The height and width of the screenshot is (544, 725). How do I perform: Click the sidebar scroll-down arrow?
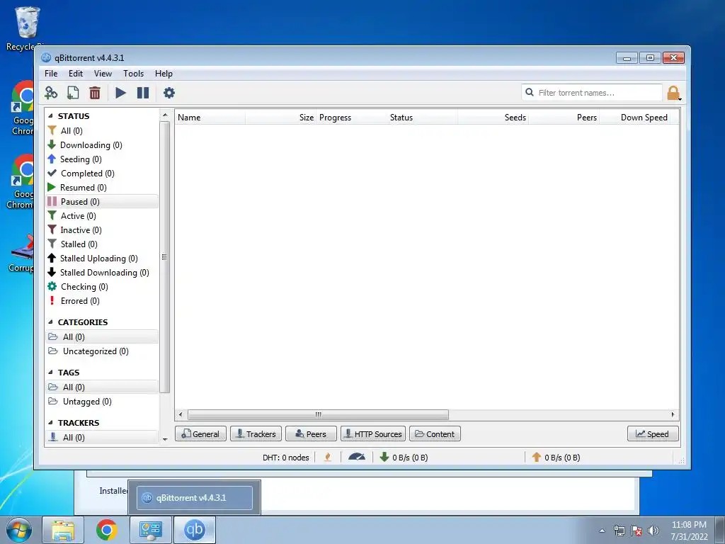tap(164, 439)
